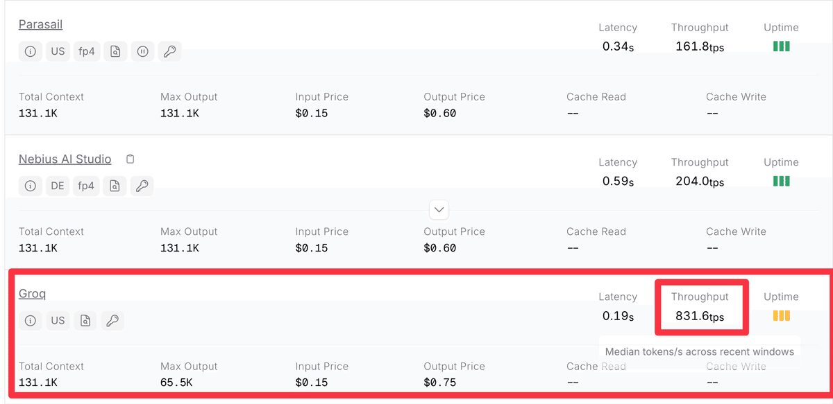This screenshot has height=404, width=833.
Task: Open the Groq provider link
Action: pyautogui.click(x=32, y=294)
